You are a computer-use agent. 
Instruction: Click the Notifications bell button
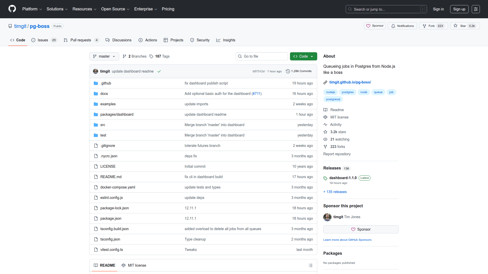402,26
